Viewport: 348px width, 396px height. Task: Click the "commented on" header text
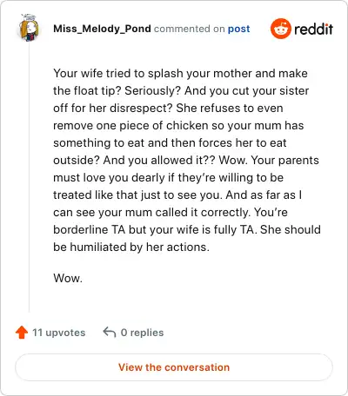point(190,29)
